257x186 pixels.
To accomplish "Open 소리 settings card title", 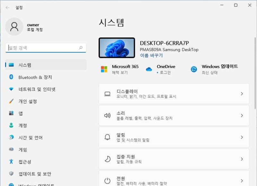I will [x=121, y=113].
